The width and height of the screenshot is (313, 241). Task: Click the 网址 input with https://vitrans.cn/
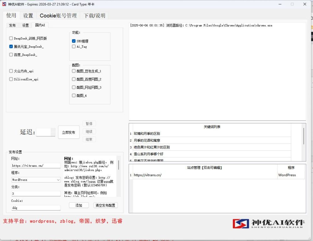click(36, 166)
